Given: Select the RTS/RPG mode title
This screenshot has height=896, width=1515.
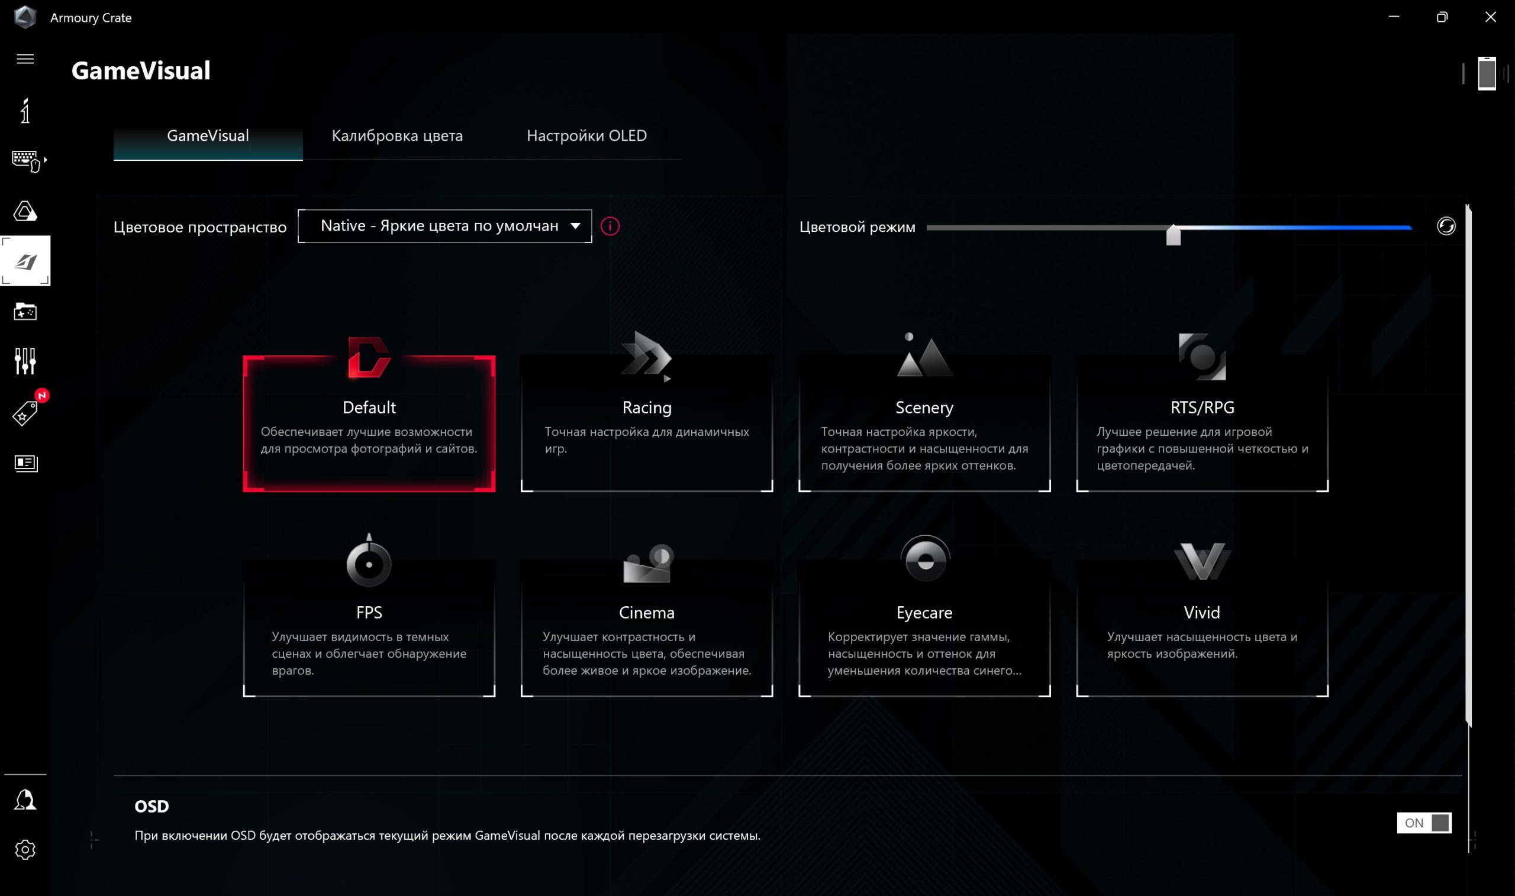Looking at the screenshot, I should tap(1202, 407).
